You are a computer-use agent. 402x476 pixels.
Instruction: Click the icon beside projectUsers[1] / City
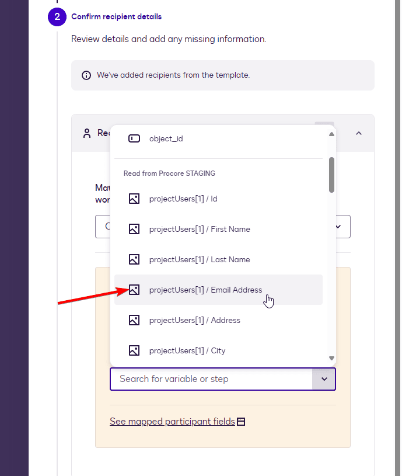[134, 350]
